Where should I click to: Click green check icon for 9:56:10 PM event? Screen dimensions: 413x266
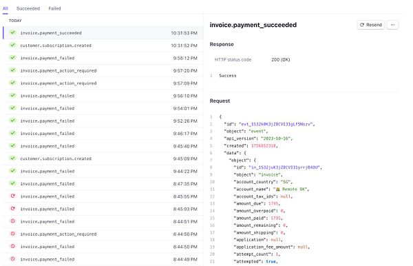tap(12, 95)
